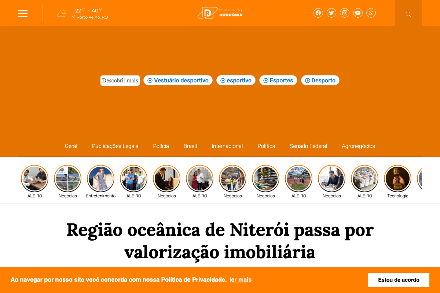Image resolution: width=440 pixels, height=293 pixels.
Task: Click the search magnifier icon
Action: [408, 14]
